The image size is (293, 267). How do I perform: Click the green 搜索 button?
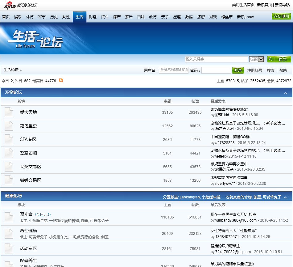click(279, 59)
